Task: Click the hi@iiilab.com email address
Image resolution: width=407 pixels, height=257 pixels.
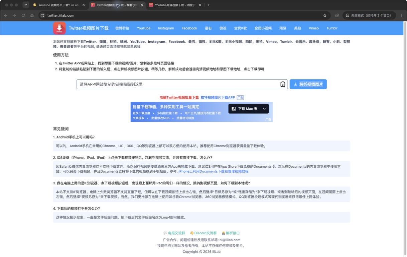Action: (x=230, y=240)
